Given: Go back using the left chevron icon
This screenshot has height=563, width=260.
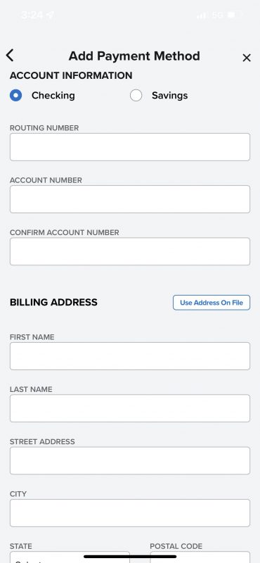Looking at the screenshot, I should [10, 56].
